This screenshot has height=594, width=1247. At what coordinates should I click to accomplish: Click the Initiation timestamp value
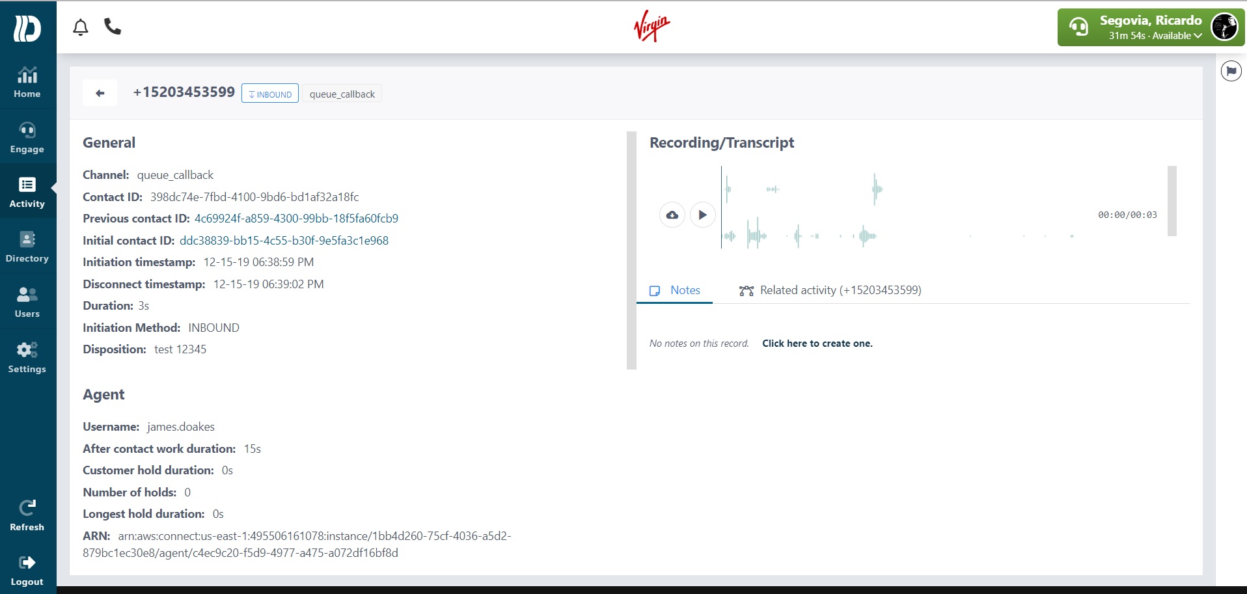point(258,262)
